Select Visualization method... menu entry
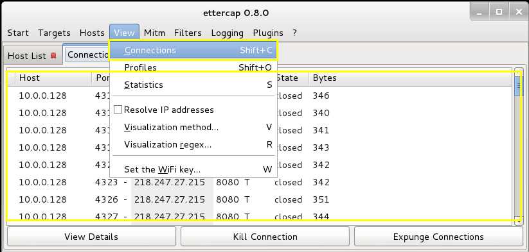The width and height of the screenshot is (529, 252). [193, 127]
